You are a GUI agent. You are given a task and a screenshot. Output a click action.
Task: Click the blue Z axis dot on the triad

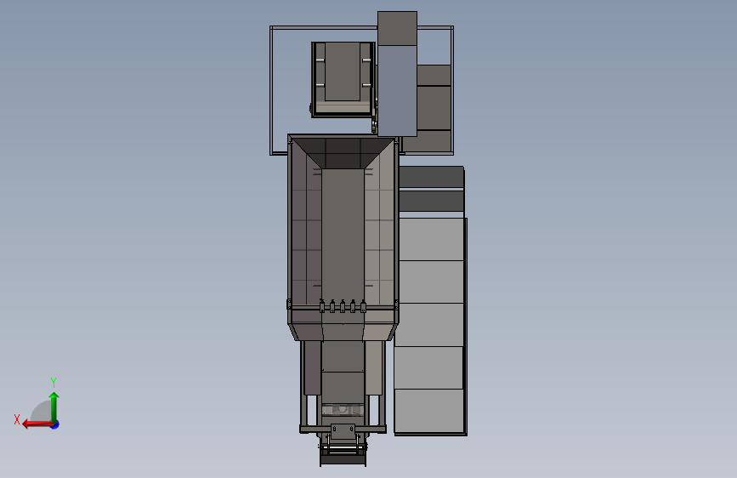click(55, 424)
